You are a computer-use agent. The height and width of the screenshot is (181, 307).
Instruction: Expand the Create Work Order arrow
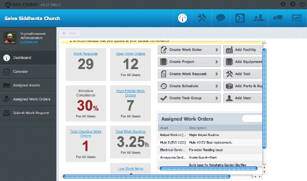(217, 50)
